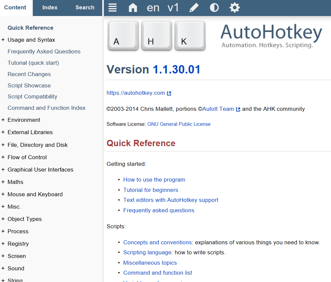Open 'How to use the program' link
The height and width of the screenshot is (282, 331).
(154, 180)
